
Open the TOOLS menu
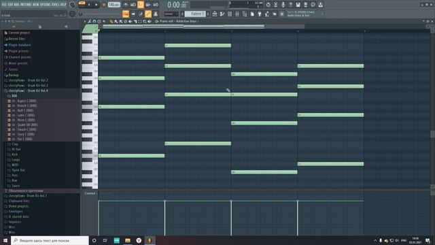coord(55,5)
